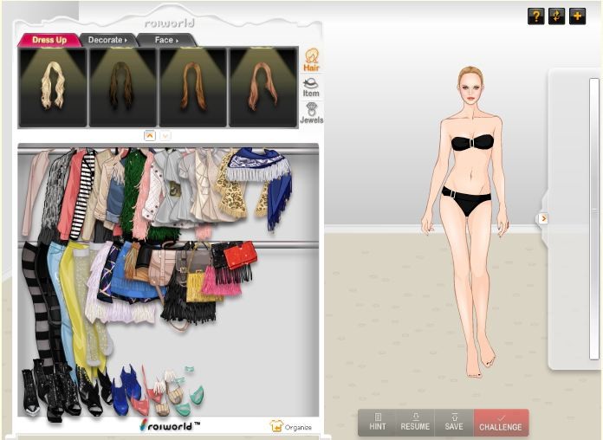Open the Decorate tab

tap(106, 40)
